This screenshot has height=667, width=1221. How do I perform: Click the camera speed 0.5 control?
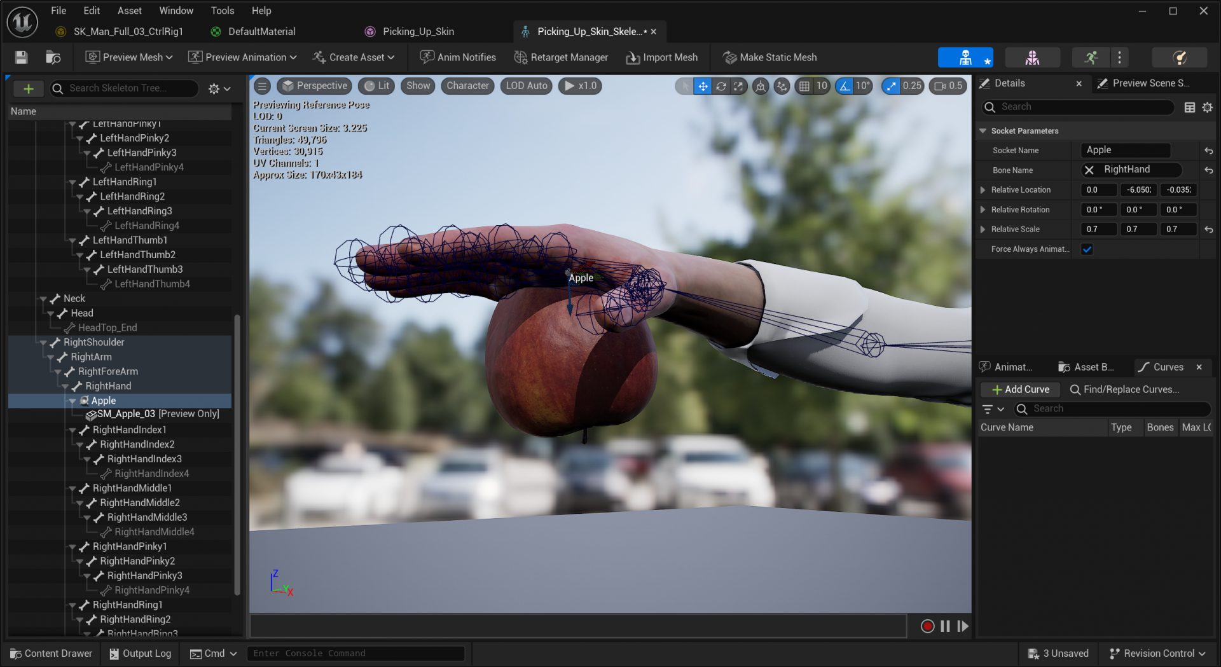click(948, 86)
